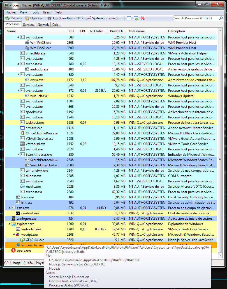Click the find window toolbar icon
The image size is (227, 289).
pos(129,18)
